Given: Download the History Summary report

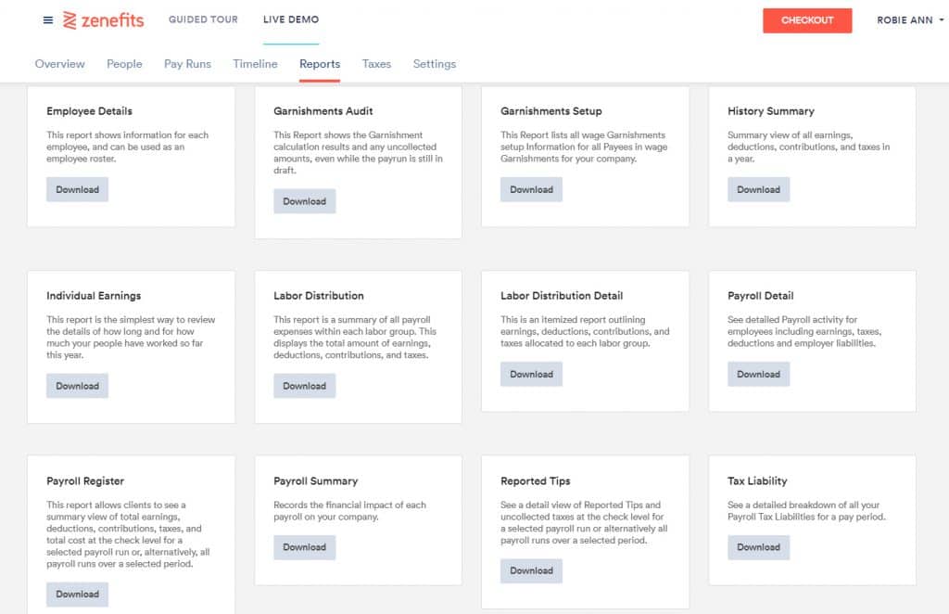Looking at the screenshot, I should [758, 188].
